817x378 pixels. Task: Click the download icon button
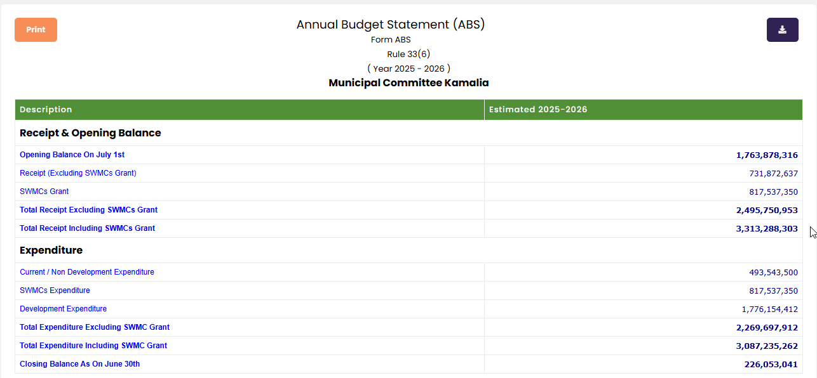click(x=782, y=30)
